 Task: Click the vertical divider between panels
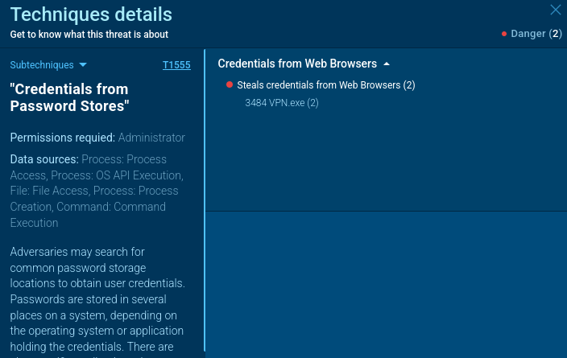tap(205, 201)
